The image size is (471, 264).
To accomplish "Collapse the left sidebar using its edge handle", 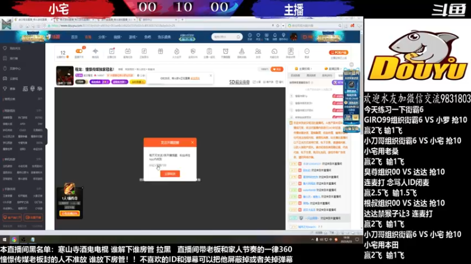I will click(x=47, y=137).
